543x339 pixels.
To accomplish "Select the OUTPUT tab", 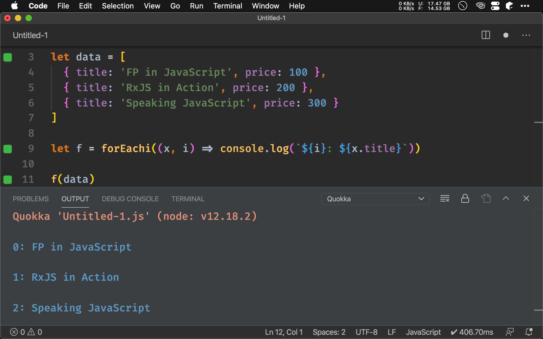I will (x=75, y=199).
